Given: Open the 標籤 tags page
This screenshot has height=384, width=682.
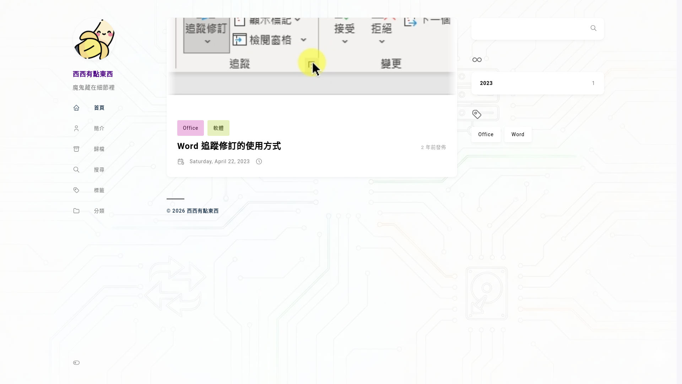Looking at the screenshot, I should tap(99, 190).
